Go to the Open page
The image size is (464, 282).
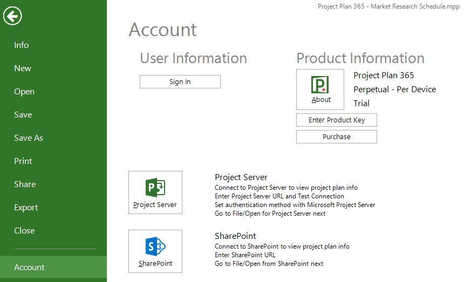click(x=24, y=92)
